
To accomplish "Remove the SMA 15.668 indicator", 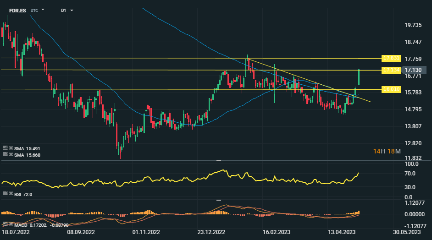I will 11,154.
